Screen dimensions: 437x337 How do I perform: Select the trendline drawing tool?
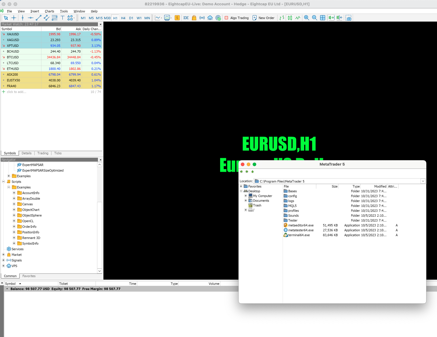pos(38,18)
